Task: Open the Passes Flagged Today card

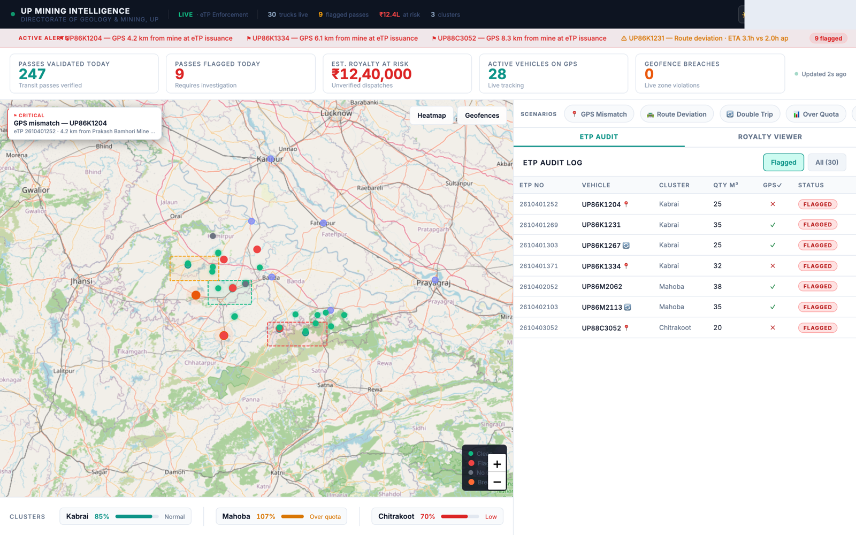Action: pos(241,74)
